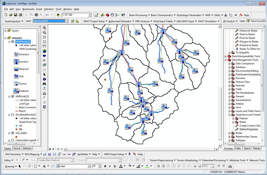Click the Full Extent globe icon
This screenshot has width=267, height=175.
tap(44, 51)
